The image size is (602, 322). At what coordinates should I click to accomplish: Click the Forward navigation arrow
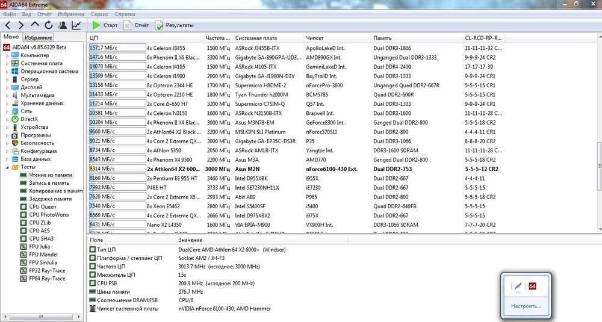tap(20, 25)
